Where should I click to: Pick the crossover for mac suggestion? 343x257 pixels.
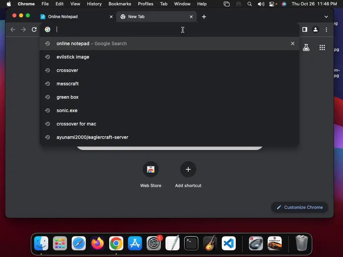click(x=169, y=124)
